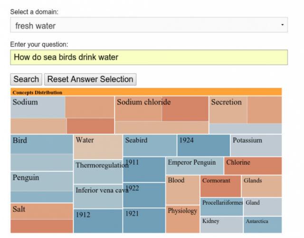Select the Sodium concept tile

click(x=38, y=107)
